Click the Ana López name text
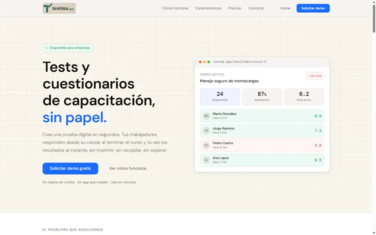This screenshot has height=235, width=376. (x=221, y=158)
